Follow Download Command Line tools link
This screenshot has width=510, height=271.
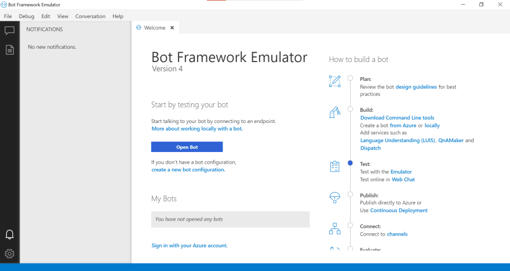397,118
